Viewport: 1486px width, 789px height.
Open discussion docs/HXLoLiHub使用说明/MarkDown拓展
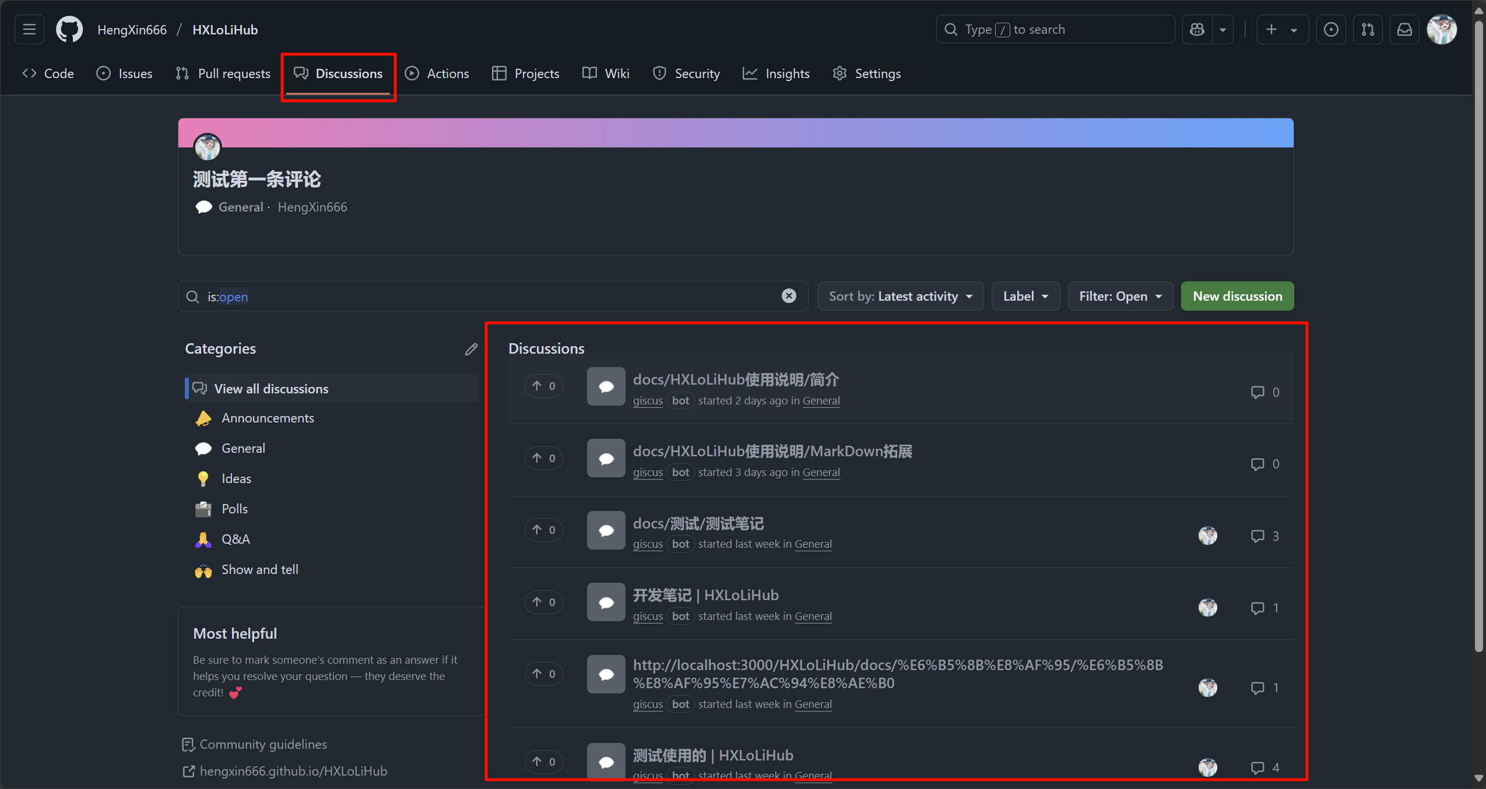[772, 452]
